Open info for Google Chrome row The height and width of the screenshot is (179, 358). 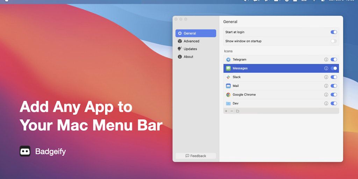326,95
